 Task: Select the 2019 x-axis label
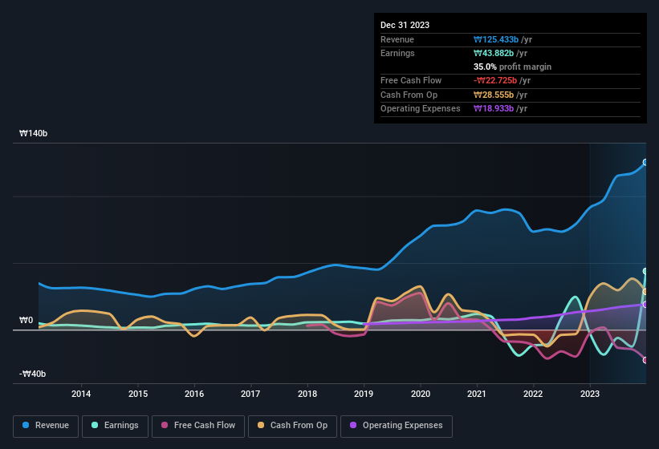coord(364,394)
